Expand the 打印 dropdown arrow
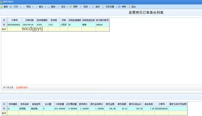The image size is (202, 116). (20, 7)
